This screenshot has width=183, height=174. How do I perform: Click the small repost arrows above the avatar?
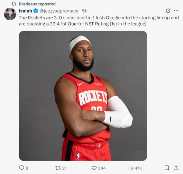[13, 4]
